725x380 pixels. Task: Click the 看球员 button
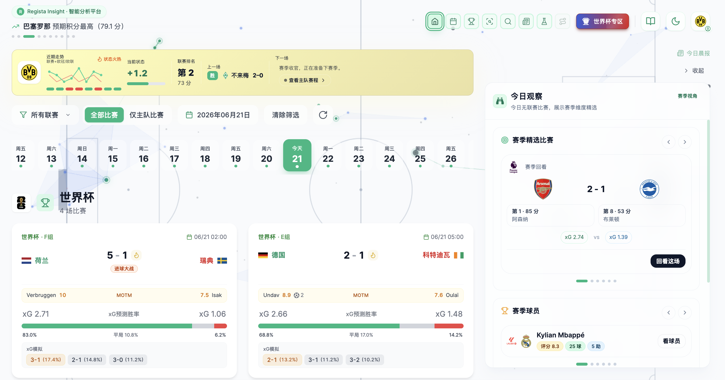pos(671,341)
